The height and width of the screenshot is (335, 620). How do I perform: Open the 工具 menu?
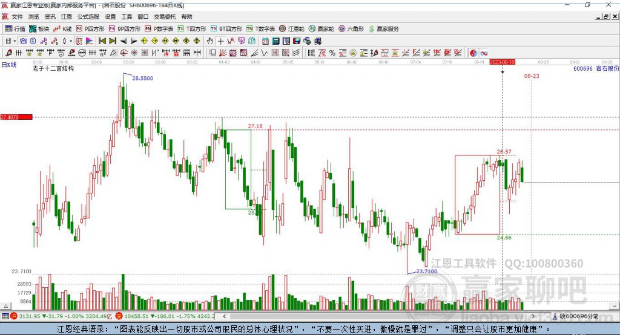click(x=127, y=16)
